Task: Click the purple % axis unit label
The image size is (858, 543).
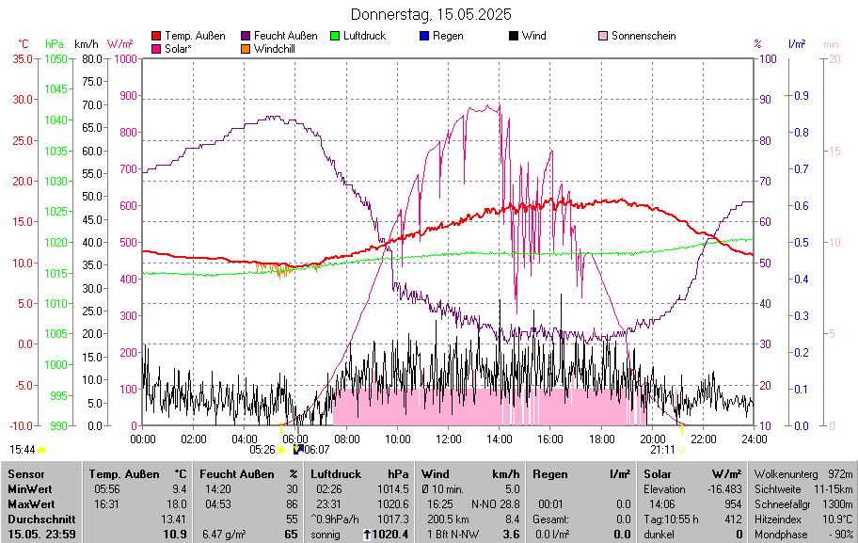Action: pyautogui.click(x=758, y=44)
